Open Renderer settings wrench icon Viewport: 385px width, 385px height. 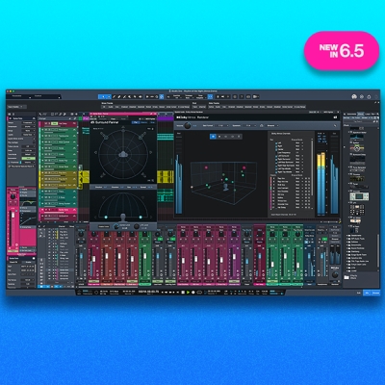pyautogui.click(x=335, y=125)
